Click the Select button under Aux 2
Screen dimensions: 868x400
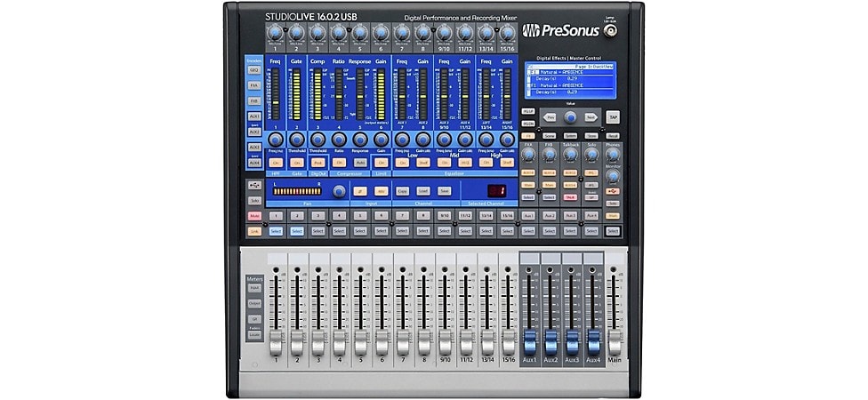(549, 231)
